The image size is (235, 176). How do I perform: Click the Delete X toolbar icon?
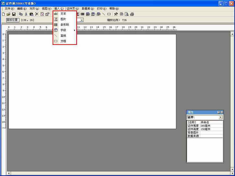tap(37, 14)
